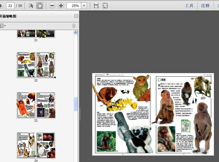The image size is (219, 162).
Task: Click the zoom in plus button
Action: click(61, 5)
